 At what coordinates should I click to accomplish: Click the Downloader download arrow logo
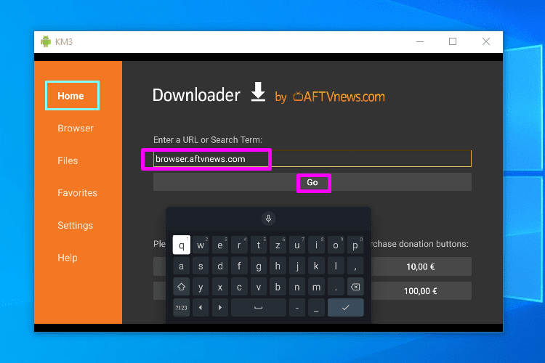(x=258, y=92)
